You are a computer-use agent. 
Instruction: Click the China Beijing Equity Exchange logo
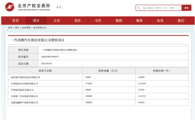click(28, 7)
